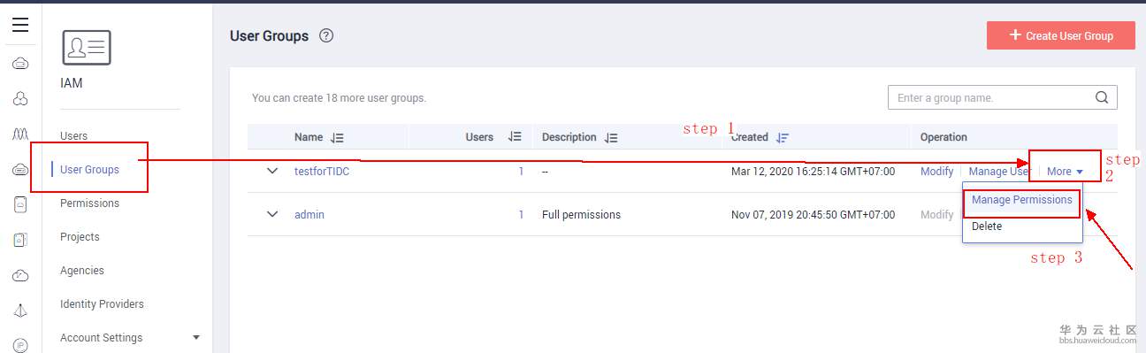
Task: Expand the admin row chevron
Action: (x=272, y=214)
